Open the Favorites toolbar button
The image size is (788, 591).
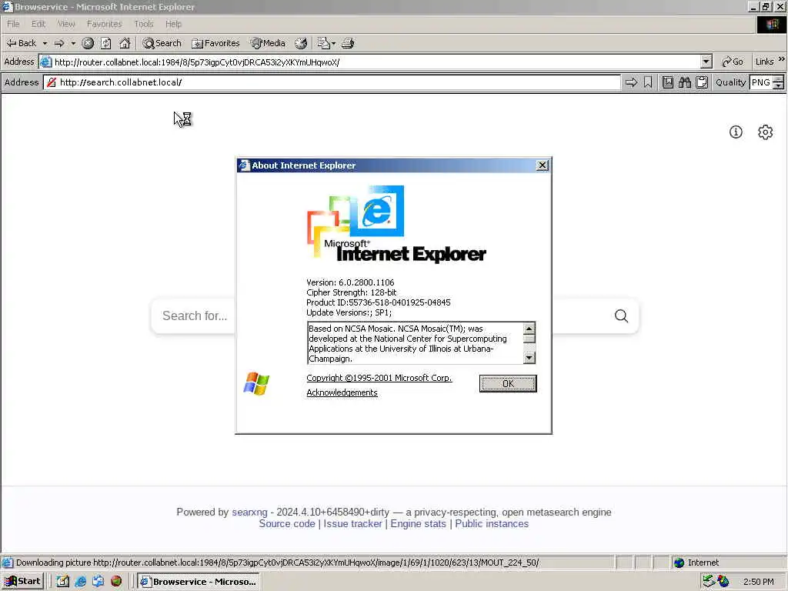215,43
